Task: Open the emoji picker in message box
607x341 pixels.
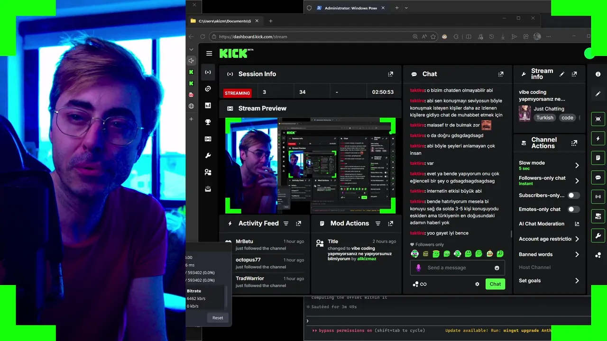Action: coord(497,268)
